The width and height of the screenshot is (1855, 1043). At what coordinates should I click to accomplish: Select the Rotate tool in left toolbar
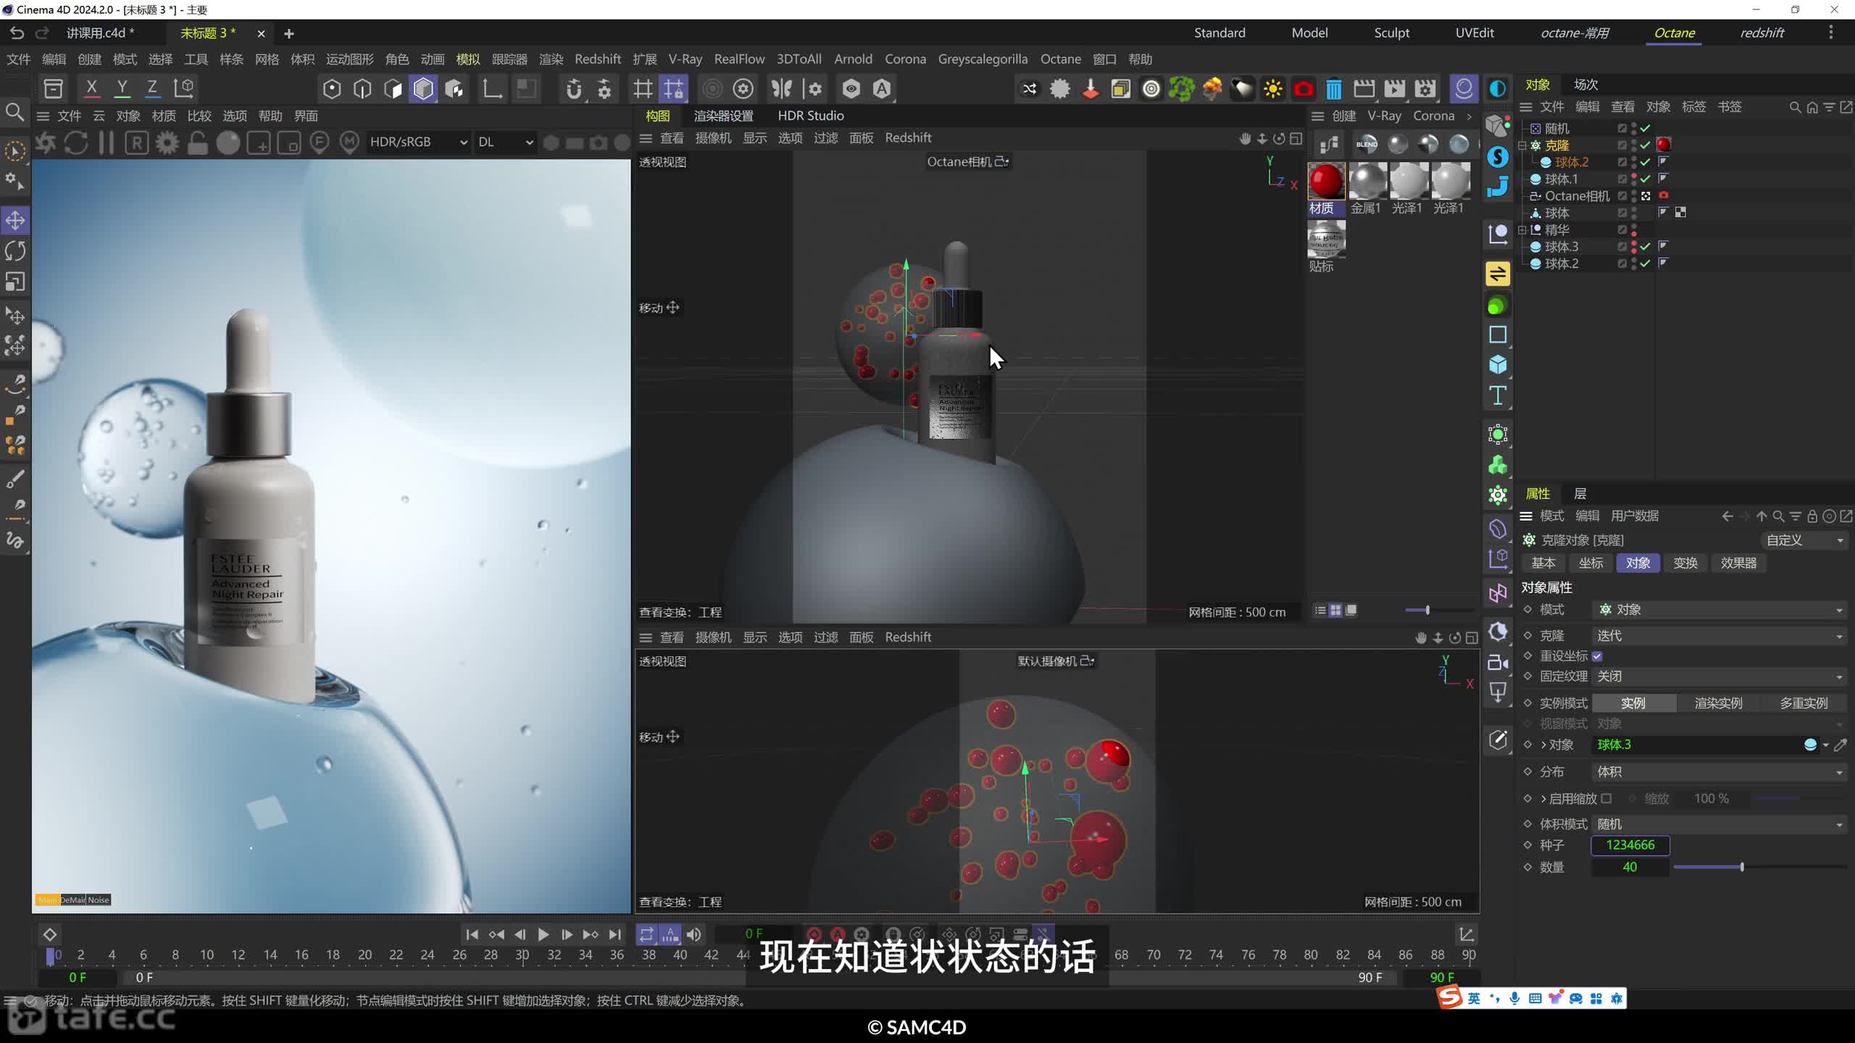click(15, 251)
